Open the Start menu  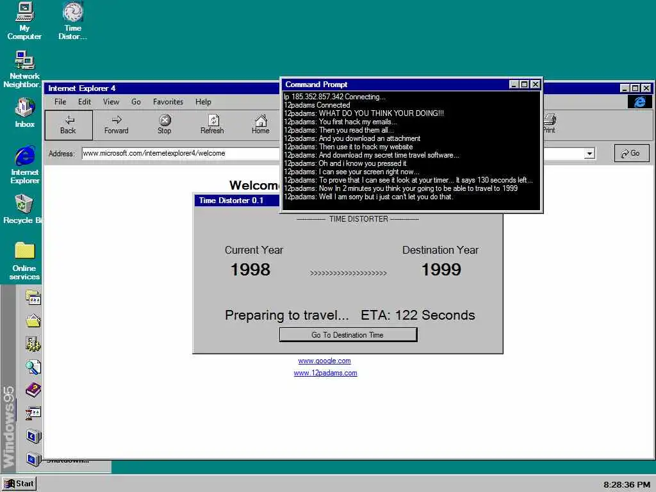pyautogui.click(x=19, y=484)
